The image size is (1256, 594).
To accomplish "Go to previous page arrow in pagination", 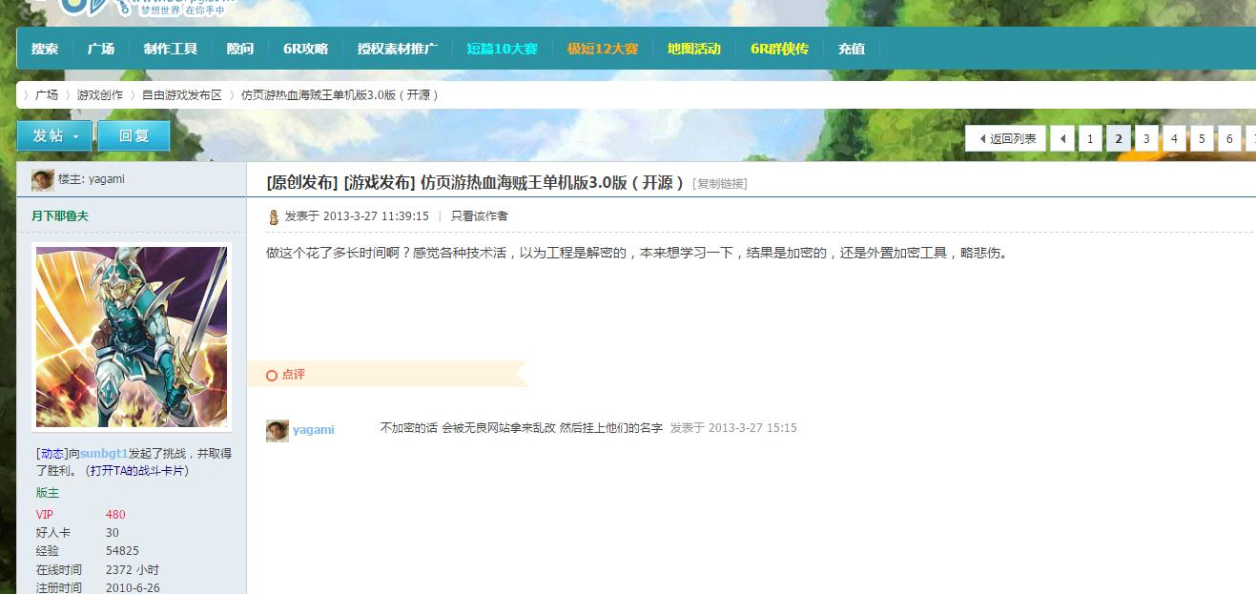I will [x=1062, y=139].
